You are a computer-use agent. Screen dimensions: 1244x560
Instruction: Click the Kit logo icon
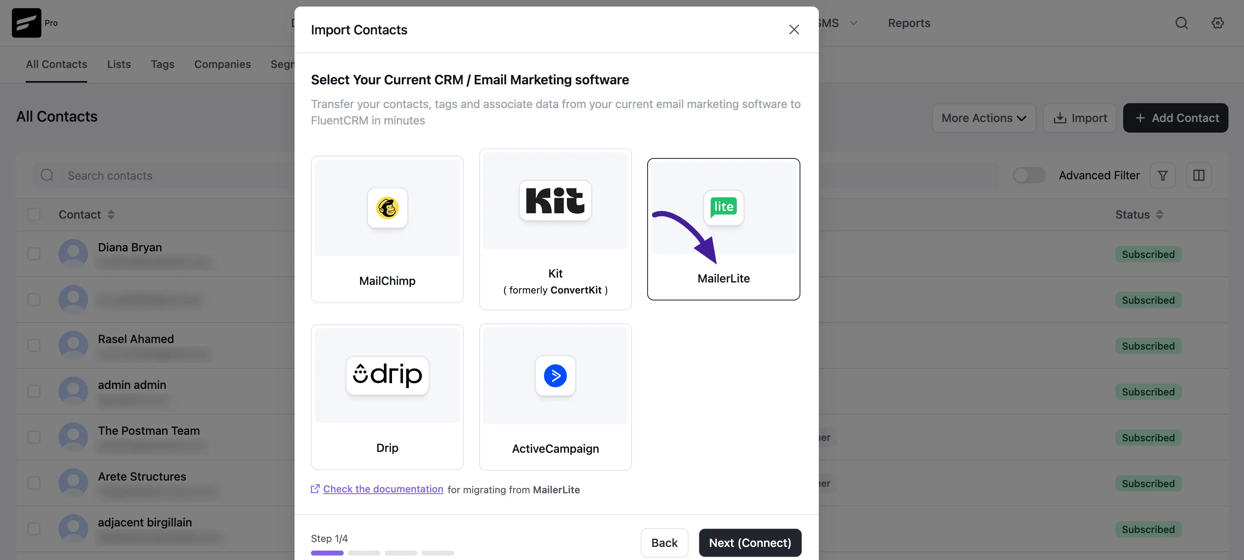[x=555, y=200]
